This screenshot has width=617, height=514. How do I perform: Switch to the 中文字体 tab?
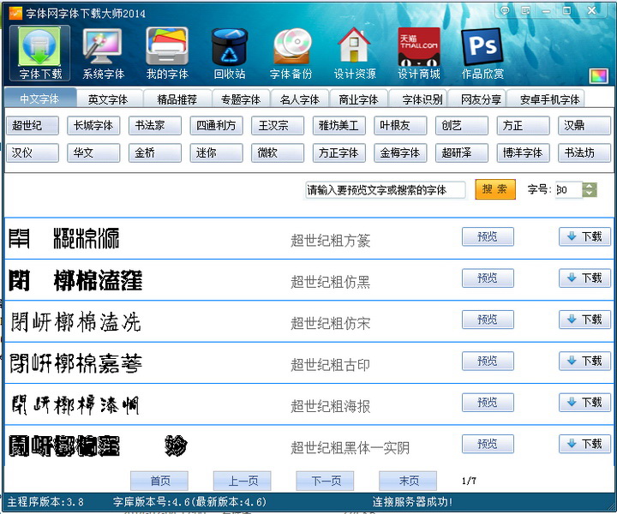point(39,99)
